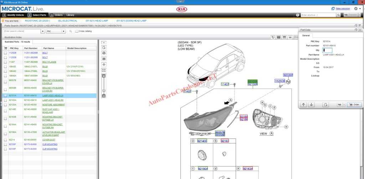365x179 pixels.
Task: Activate the pan crosshair tool
Action: 104,64
